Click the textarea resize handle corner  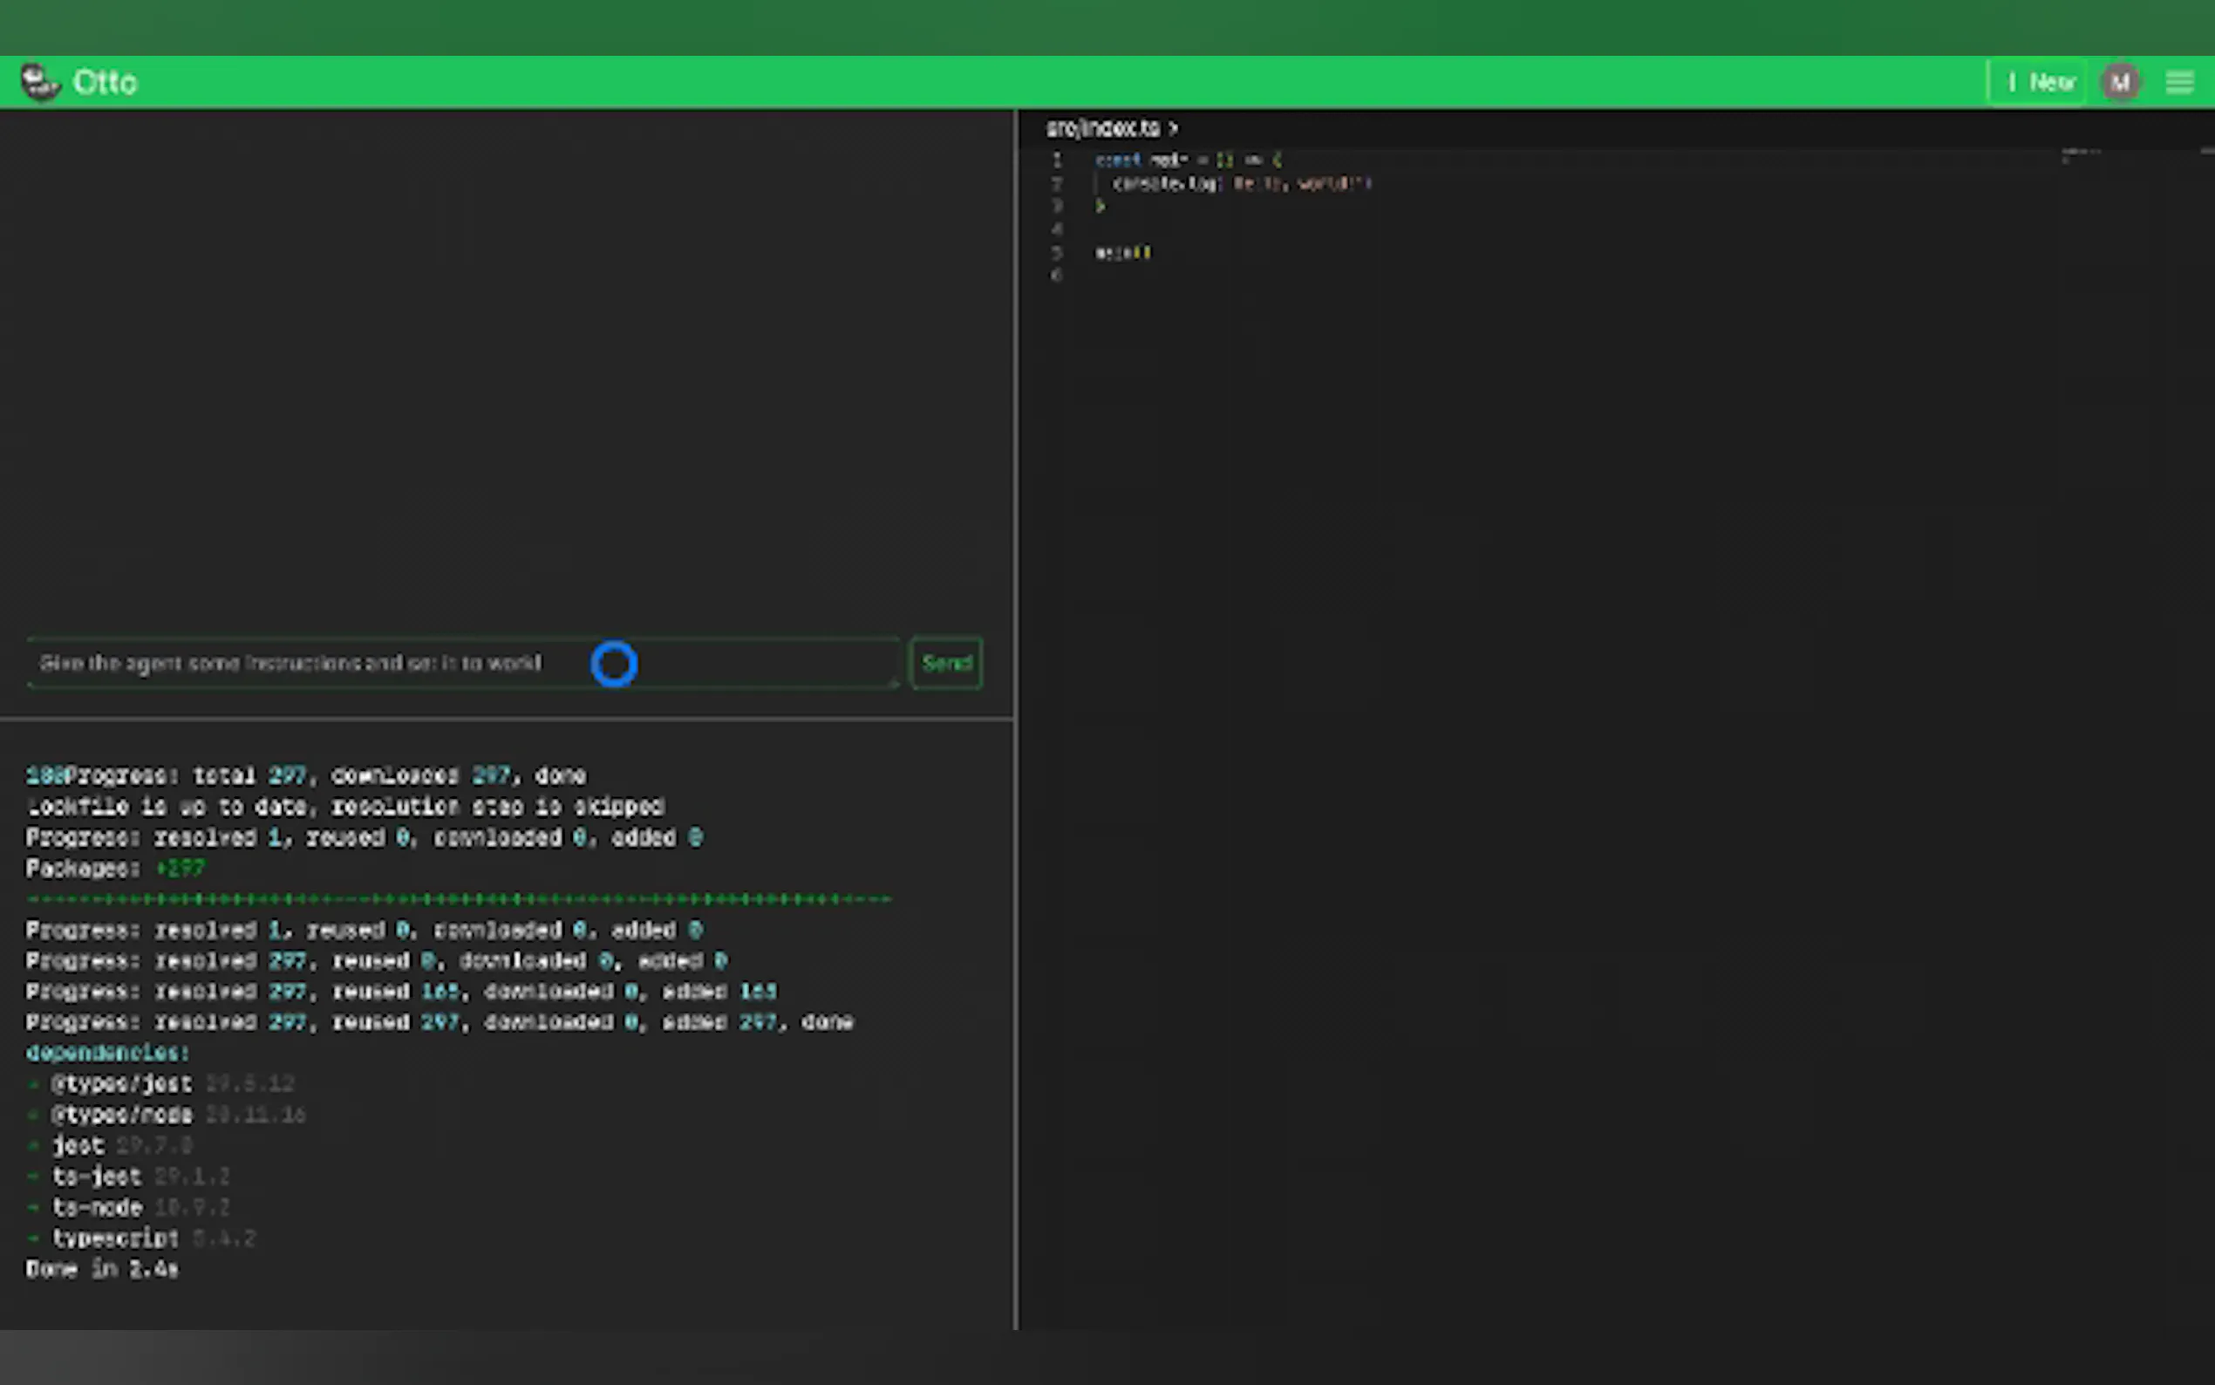pos(895,682)
